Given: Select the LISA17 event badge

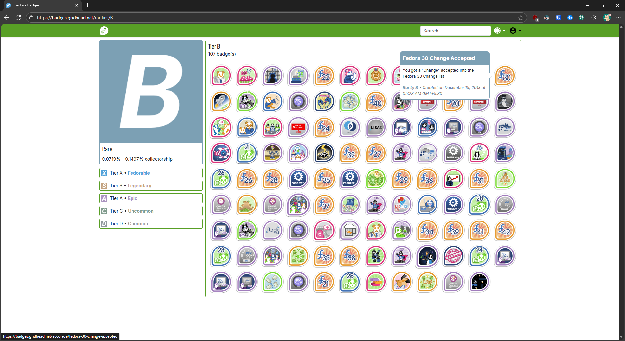Looking at the screenshot, I should pyautogui.click(x=376, y=127).
